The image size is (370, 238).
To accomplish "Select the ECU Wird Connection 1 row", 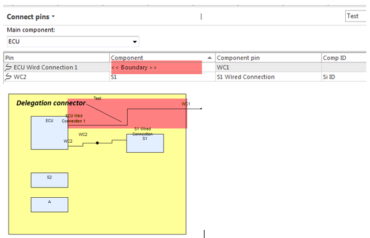I will coord(185,67).
